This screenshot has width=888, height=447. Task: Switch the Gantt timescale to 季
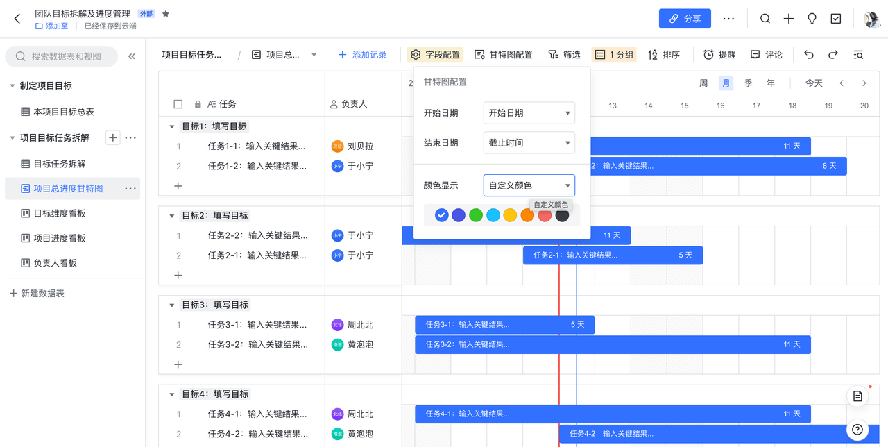[x=748, y=83]
